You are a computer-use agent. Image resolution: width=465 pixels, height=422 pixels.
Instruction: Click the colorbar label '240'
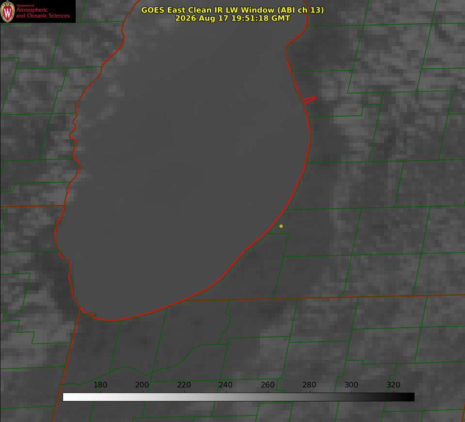(x=226, y=385)
